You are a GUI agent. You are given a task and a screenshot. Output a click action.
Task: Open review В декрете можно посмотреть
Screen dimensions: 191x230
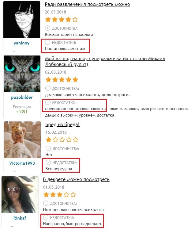click(76, 179)
